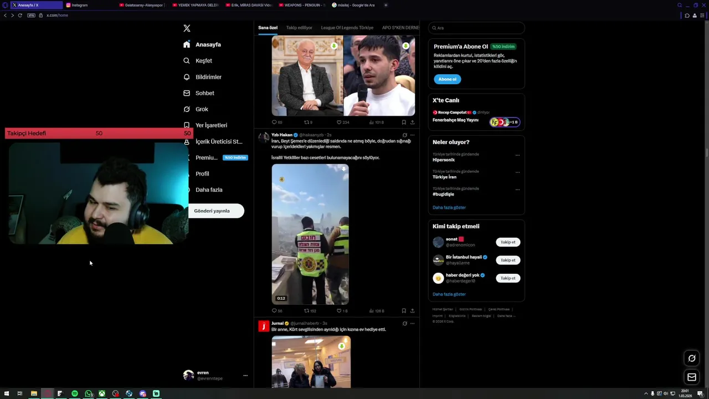709x399 pixels.
Task: Open WhatsApp from the taskbar
Action: [x=89, y=393]
